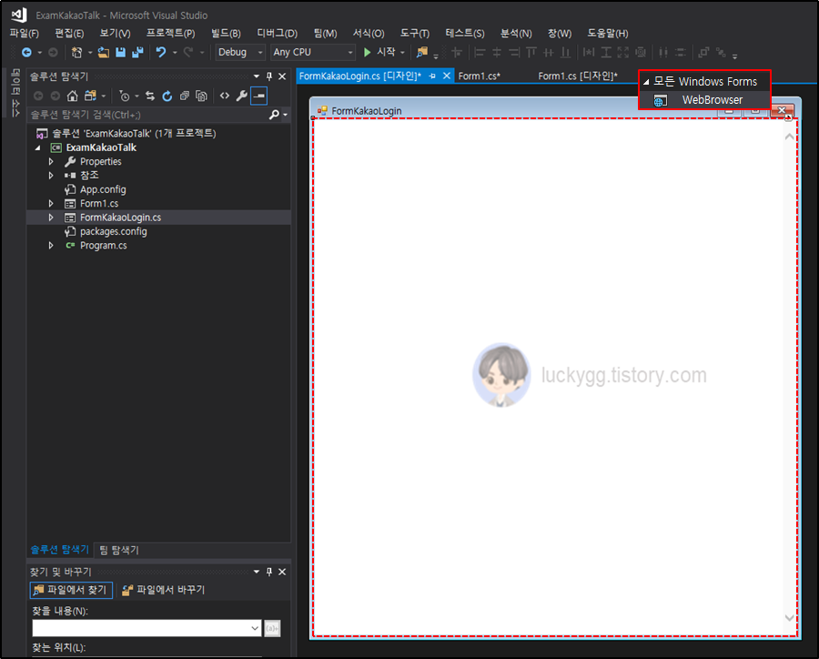
Task: Start debugging with the 시작 button
Action: (x=379, y=52)
